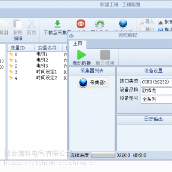
Task: Click the 连接进度 progress bar
Action: coord(103,155)
